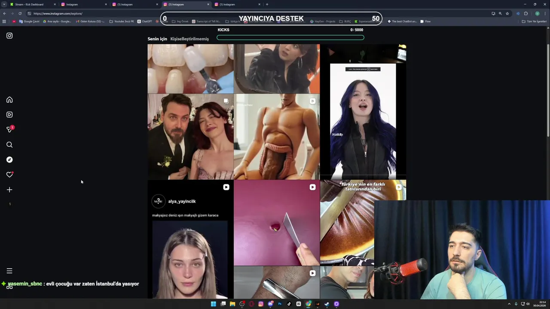The width and height of the screenshot is (550, 309).
Task: Expand the Tüm Yer İşaretleri folder
Action: pos(534,21)
